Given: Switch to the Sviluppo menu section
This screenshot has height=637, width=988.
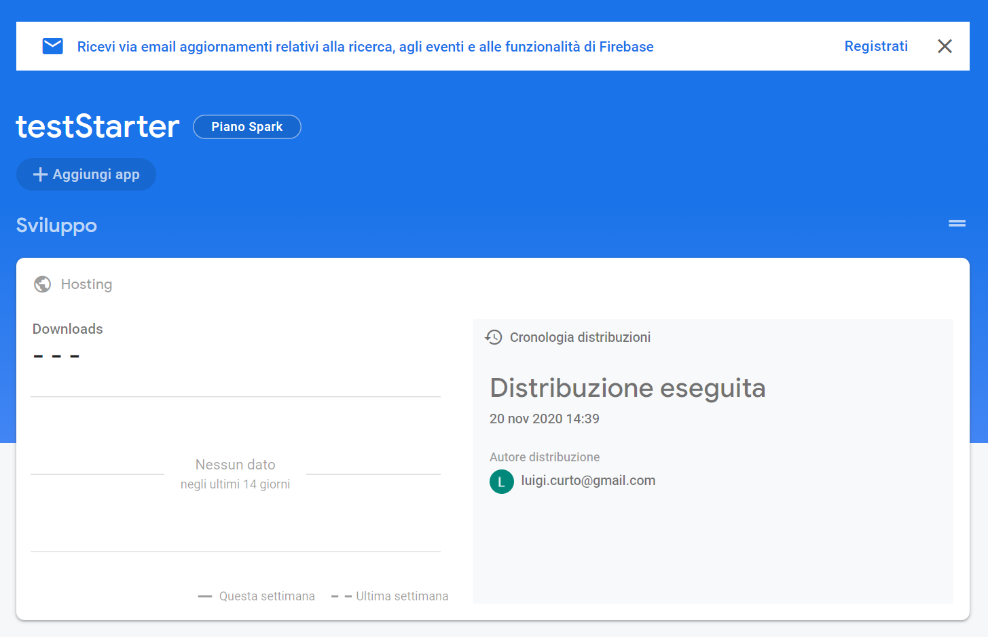Looking at the screenshot, I should click(56, 225).
